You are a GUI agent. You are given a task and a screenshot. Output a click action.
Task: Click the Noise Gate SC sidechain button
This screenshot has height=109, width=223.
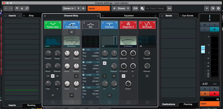click(53, 95)
